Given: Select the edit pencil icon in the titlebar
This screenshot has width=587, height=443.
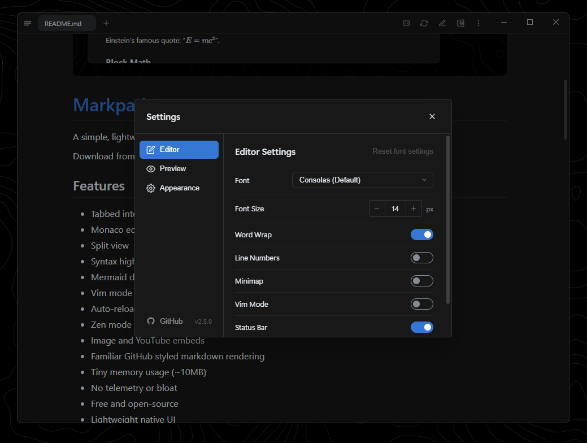Looking at the screenshot, I should [x=442, y=23].
